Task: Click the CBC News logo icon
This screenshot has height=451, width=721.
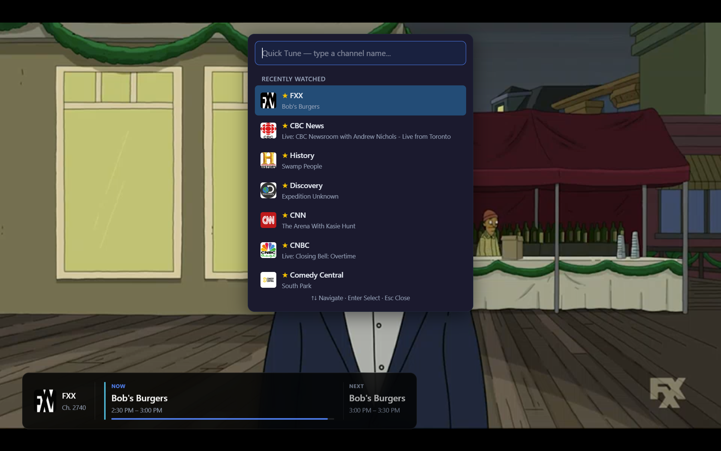Action: (x=268, y=131)
